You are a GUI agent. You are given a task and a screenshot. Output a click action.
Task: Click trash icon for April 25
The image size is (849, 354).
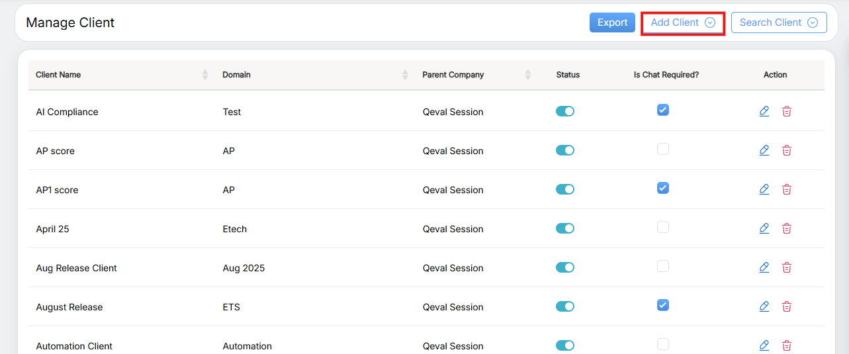coord(786,229)
